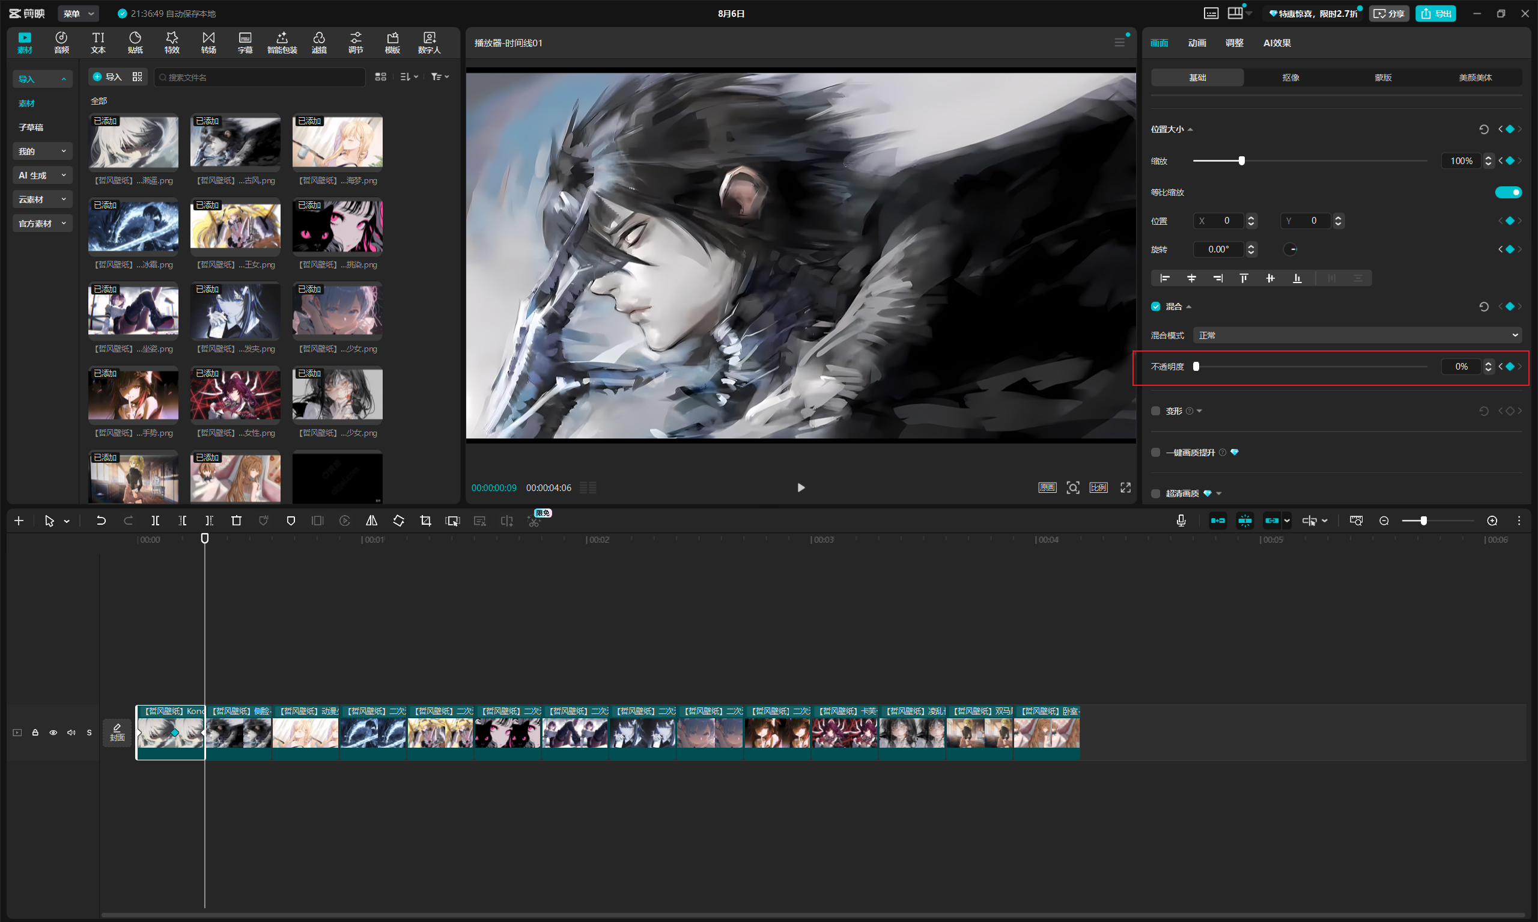Screen dimensions: 1538x922
Task: Click the 不透明度 opacity slider handle
Action: pos(1196,367)
